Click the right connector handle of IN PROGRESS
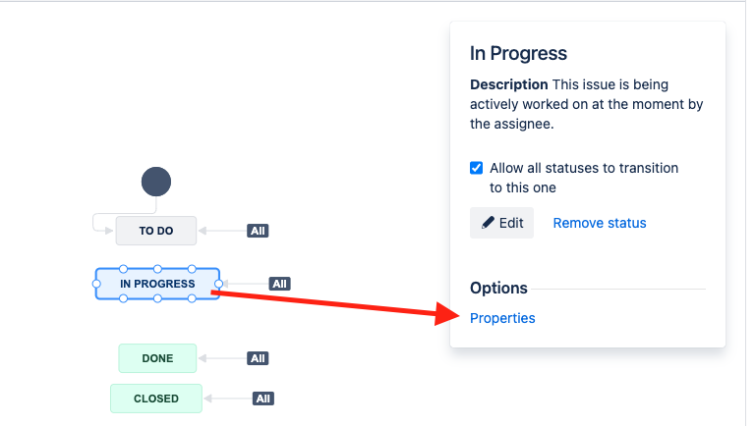Image resolution: width=755 pixels, height=426 pixels. tap(218, 284)
